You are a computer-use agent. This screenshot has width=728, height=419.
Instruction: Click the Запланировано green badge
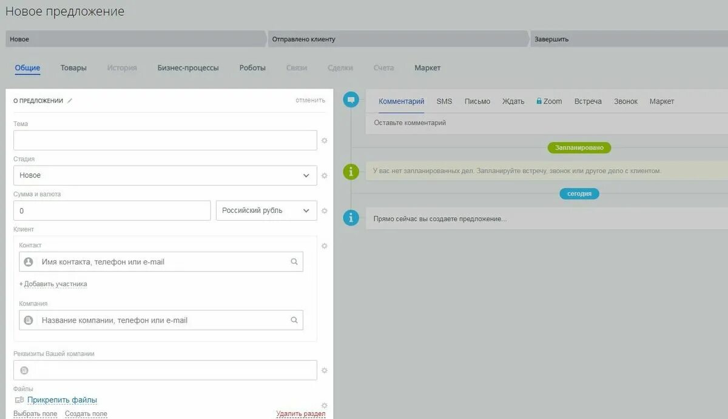[x=579, y=147]
